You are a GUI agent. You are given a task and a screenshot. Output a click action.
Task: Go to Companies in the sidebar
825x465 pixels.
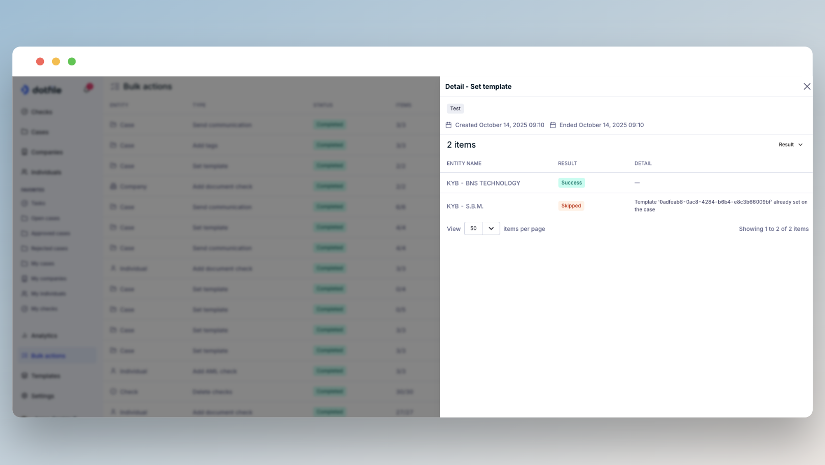[42, 152]
